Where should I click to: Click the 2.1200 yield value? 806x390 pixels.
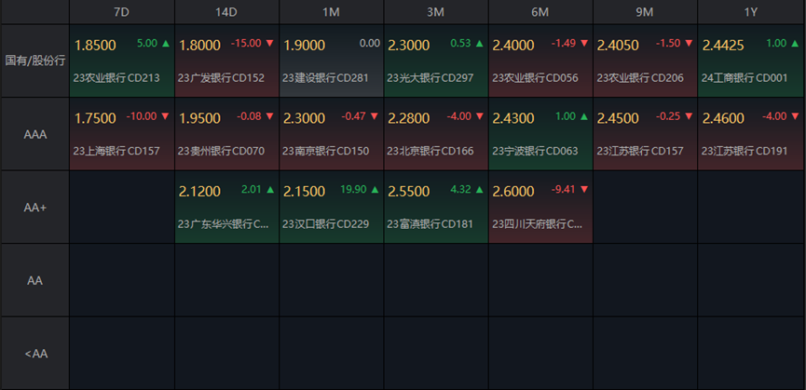pos(200,192)
